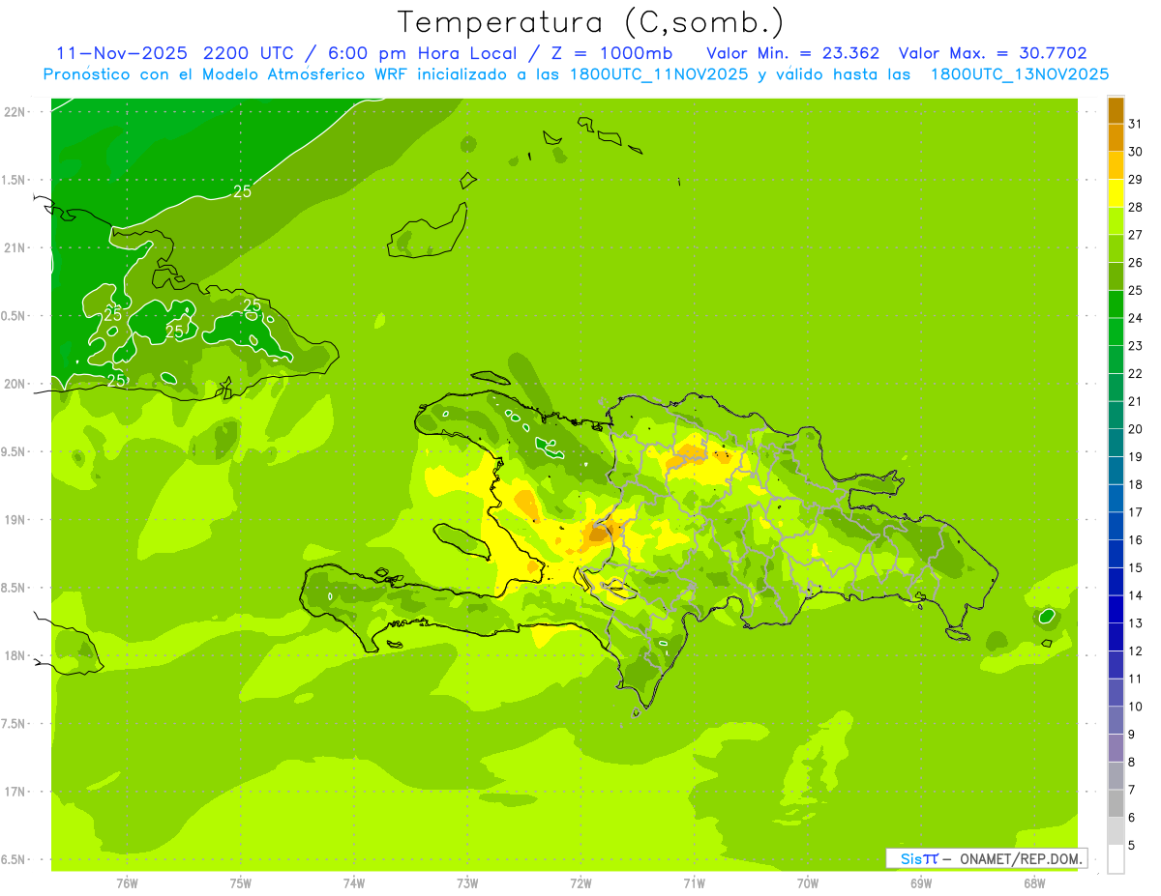Screen dimensions: 1161x896
Task: Click the blue 'Sisπ' logo text
Action: click(x=919, y=858)
